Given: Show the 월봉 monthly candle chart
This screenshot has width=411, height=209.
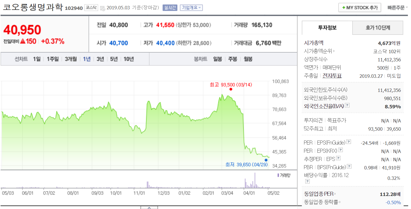Looking at the screenshot, I should [x=248, y=59].
